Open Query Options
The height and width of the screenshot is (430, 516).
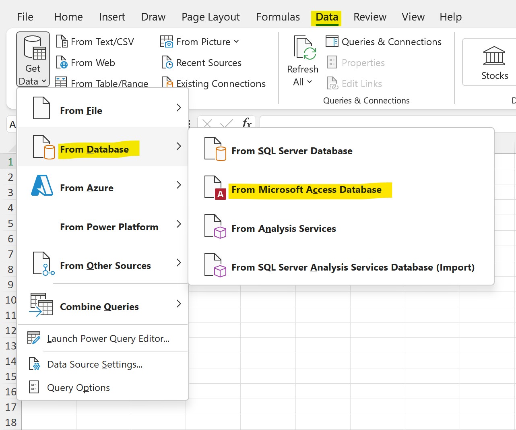point(78,388)
